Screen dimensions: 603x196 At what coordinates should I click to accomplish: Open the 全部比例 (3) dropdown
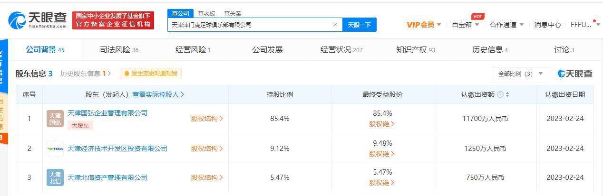pos(519,74)
